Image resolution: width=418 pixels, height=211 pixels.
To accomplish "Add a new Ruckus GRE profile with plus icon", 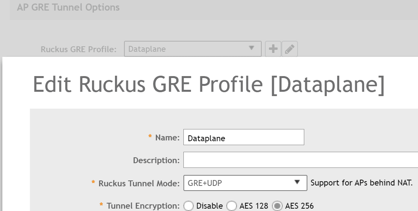I will [x=273, y=49].
